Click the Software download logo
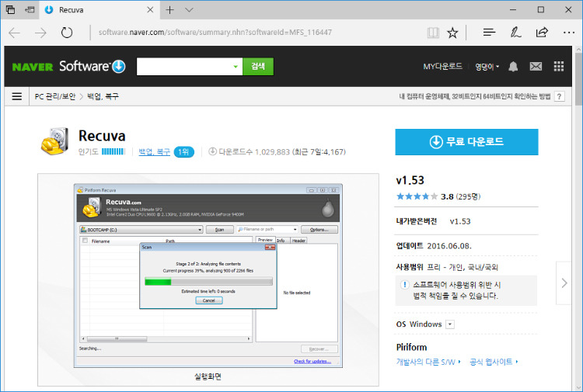 pos(93,67)
